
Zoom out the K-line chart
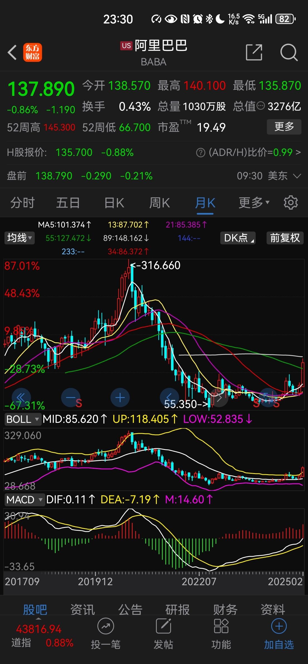coord(71,397)
